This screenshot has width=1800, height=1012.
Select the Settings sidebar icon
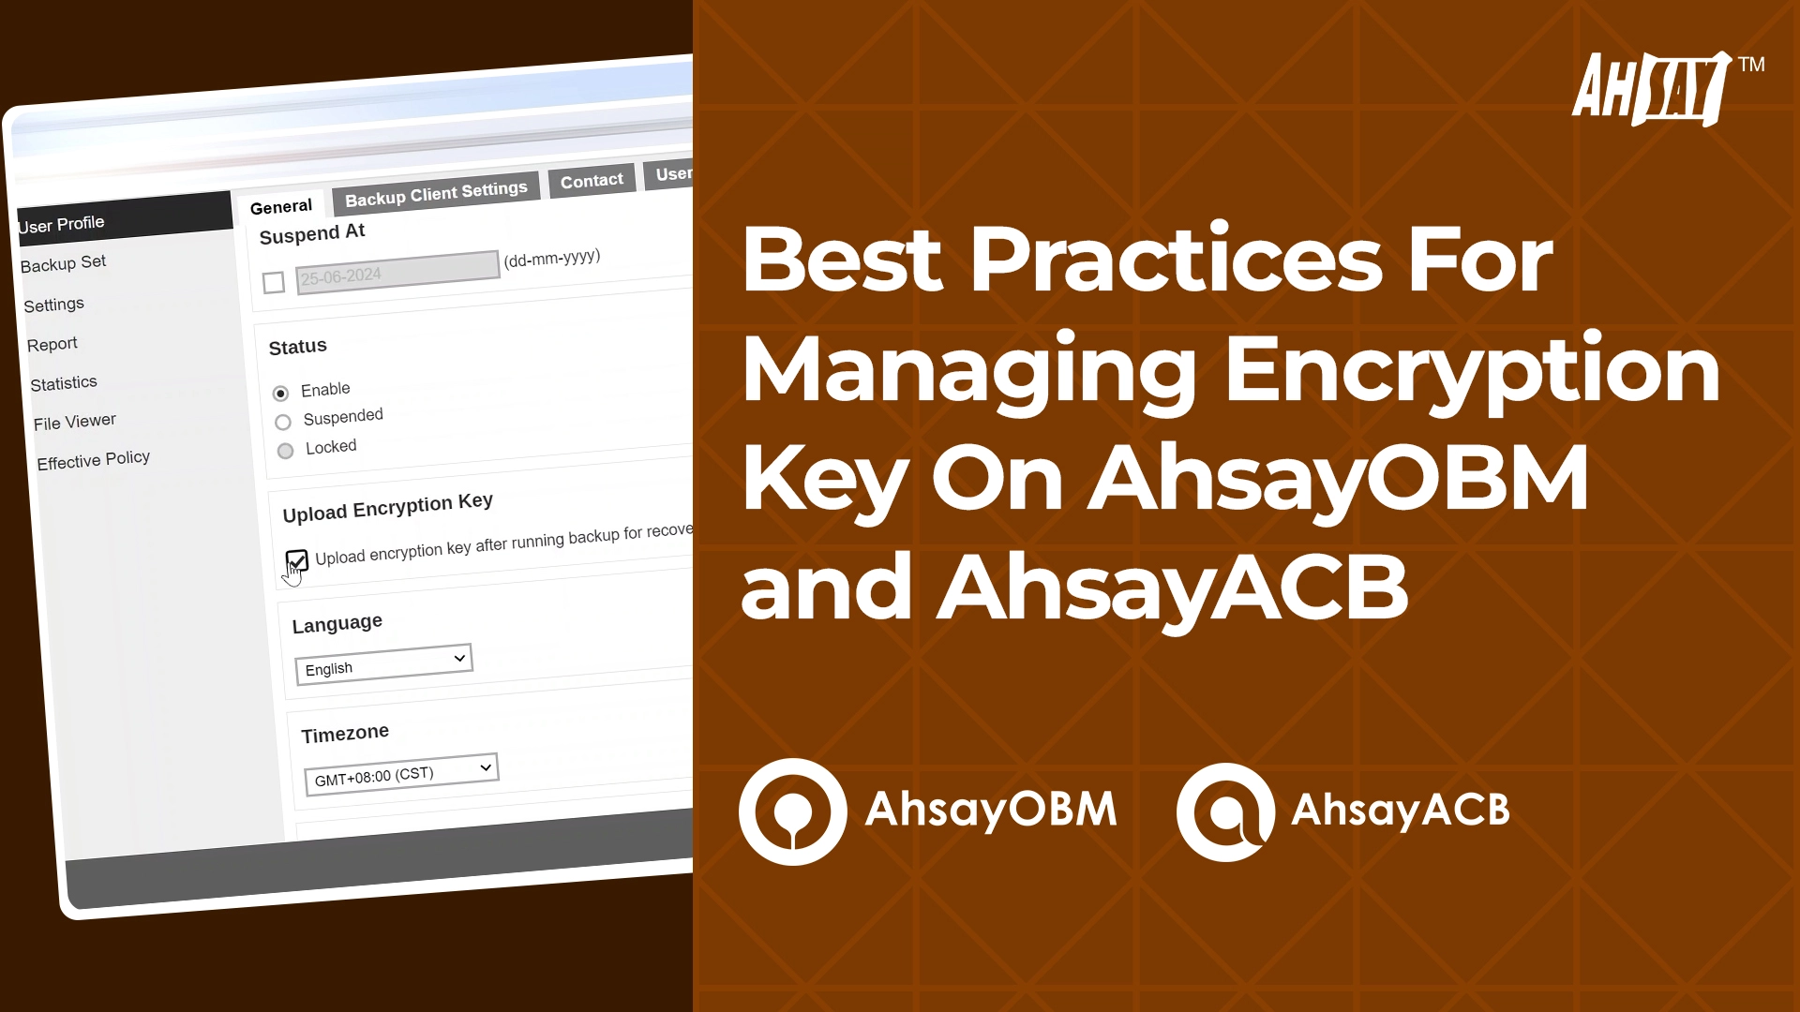tap(53, 304)
